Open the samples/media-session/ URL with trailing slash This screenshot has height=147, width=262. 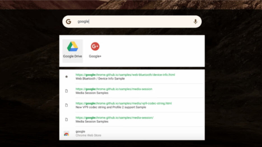pos(114,118)
